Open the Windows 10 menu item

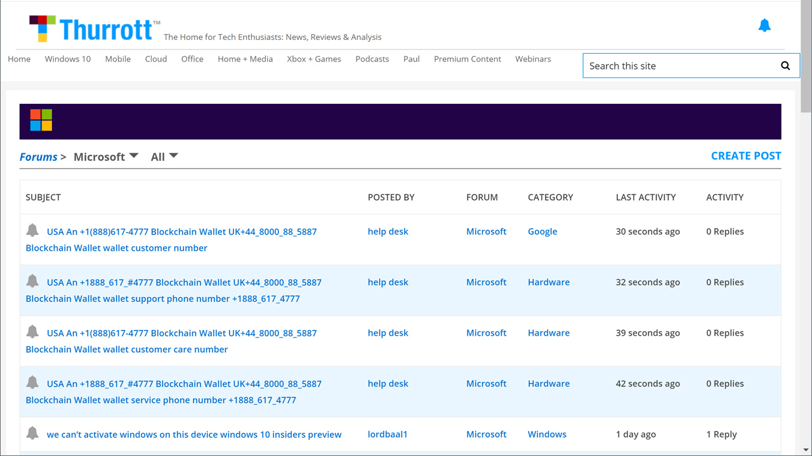tap(67, 59)
